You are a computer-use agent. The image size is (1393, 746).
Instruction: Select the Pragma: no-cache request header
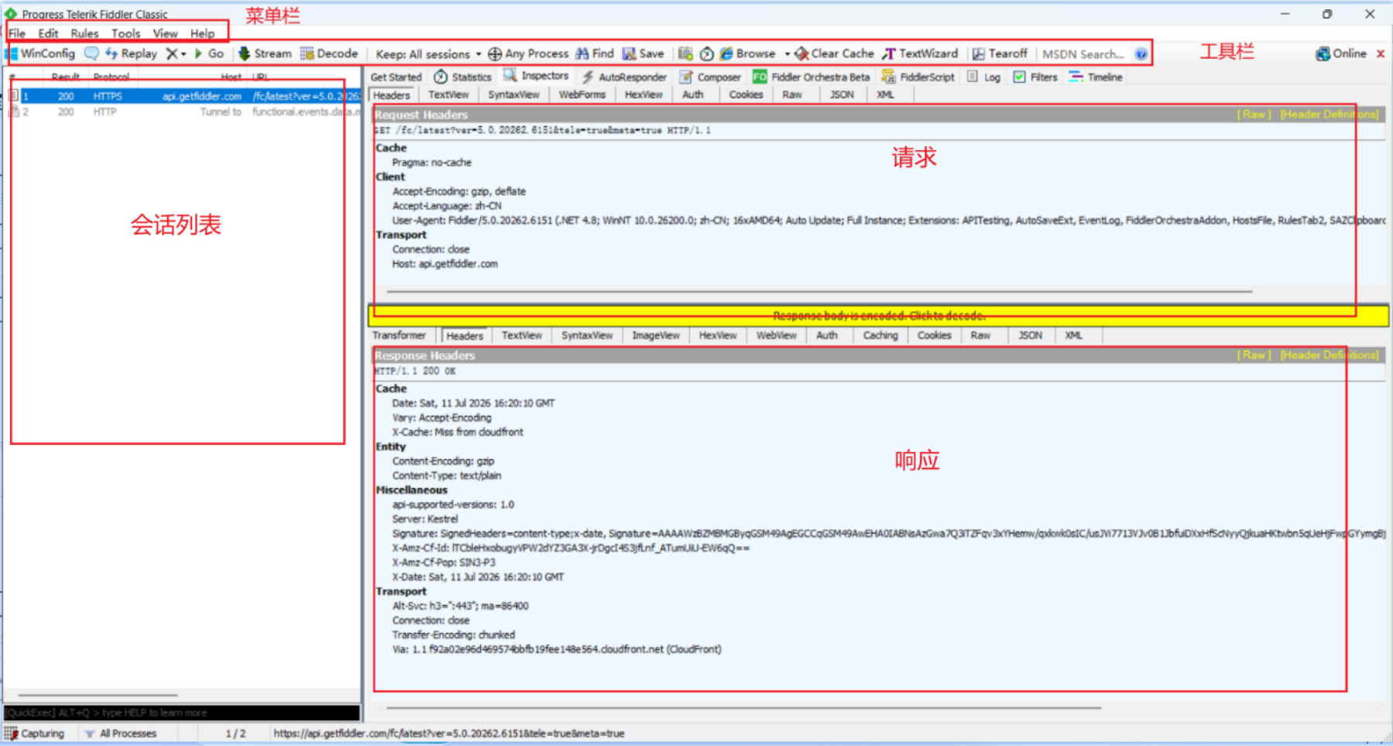click(431, 163)
